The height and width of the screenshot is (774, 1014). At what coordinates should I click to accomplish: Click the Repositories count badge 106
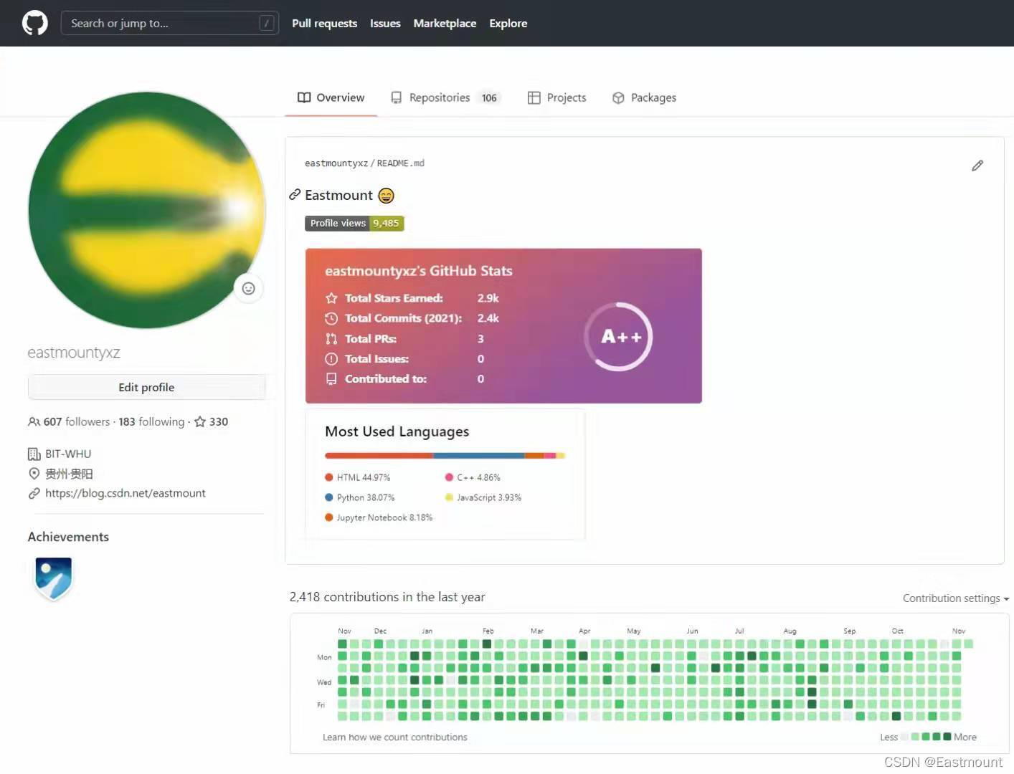489,97
